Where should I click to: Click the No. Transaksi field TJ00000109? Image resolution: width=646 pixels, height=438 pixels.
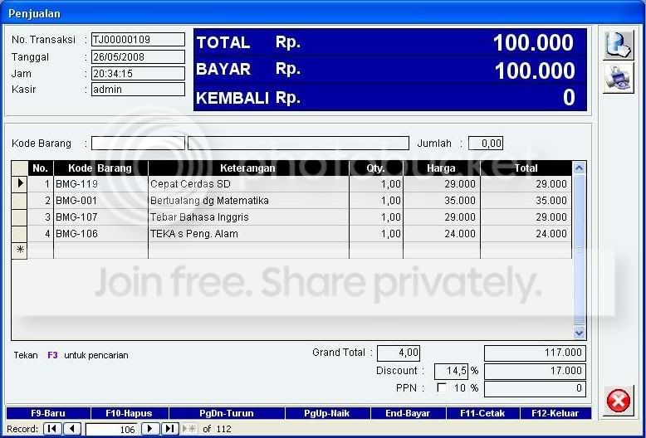pyautogui.click(x=138, y=40)
